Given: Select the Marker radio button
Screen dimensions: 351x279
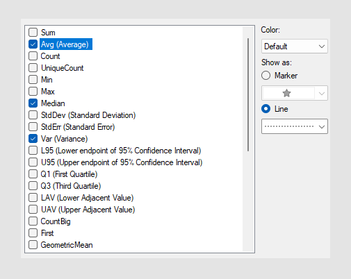Looking at the screenshot, I should point(266,76).
